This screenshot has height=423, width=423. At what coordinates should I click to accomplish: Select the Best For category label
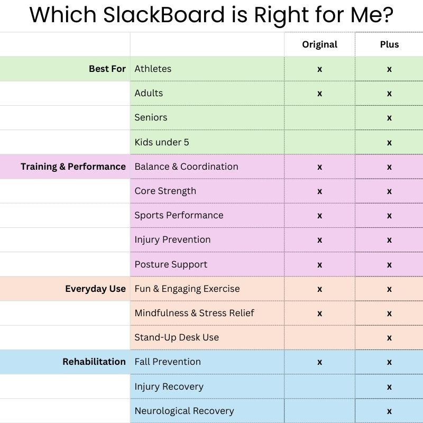click(107, 69)
